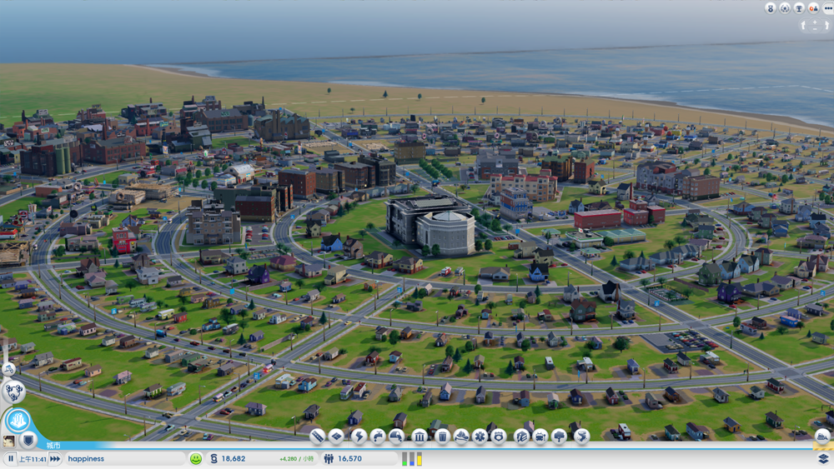This screenshot has height=469, width=834.
Task: Open the Parks tree menu
Action: pyautogui.click(x=559, y=436)
